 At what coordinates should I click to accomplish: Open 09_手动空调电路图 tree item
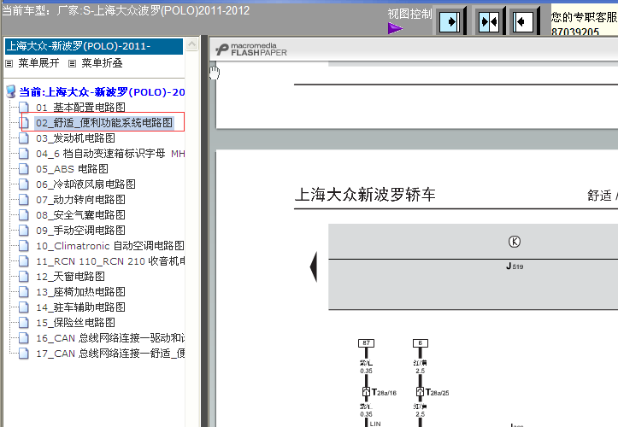[x=81, y=230]
